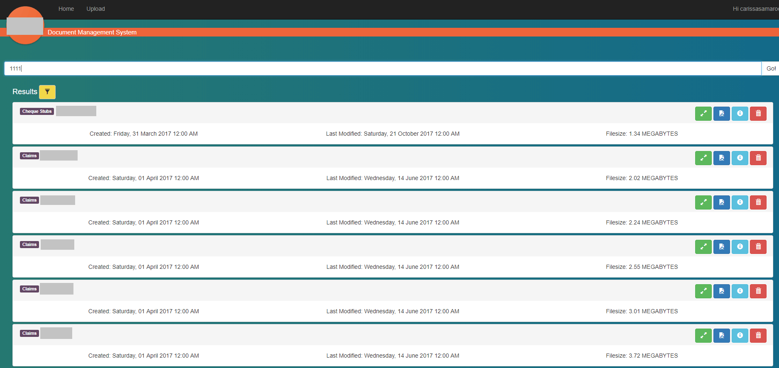Delete the 3.72 MEGABYTES claim document
Viewport: 779px width, 368px height.
[758, 335]
